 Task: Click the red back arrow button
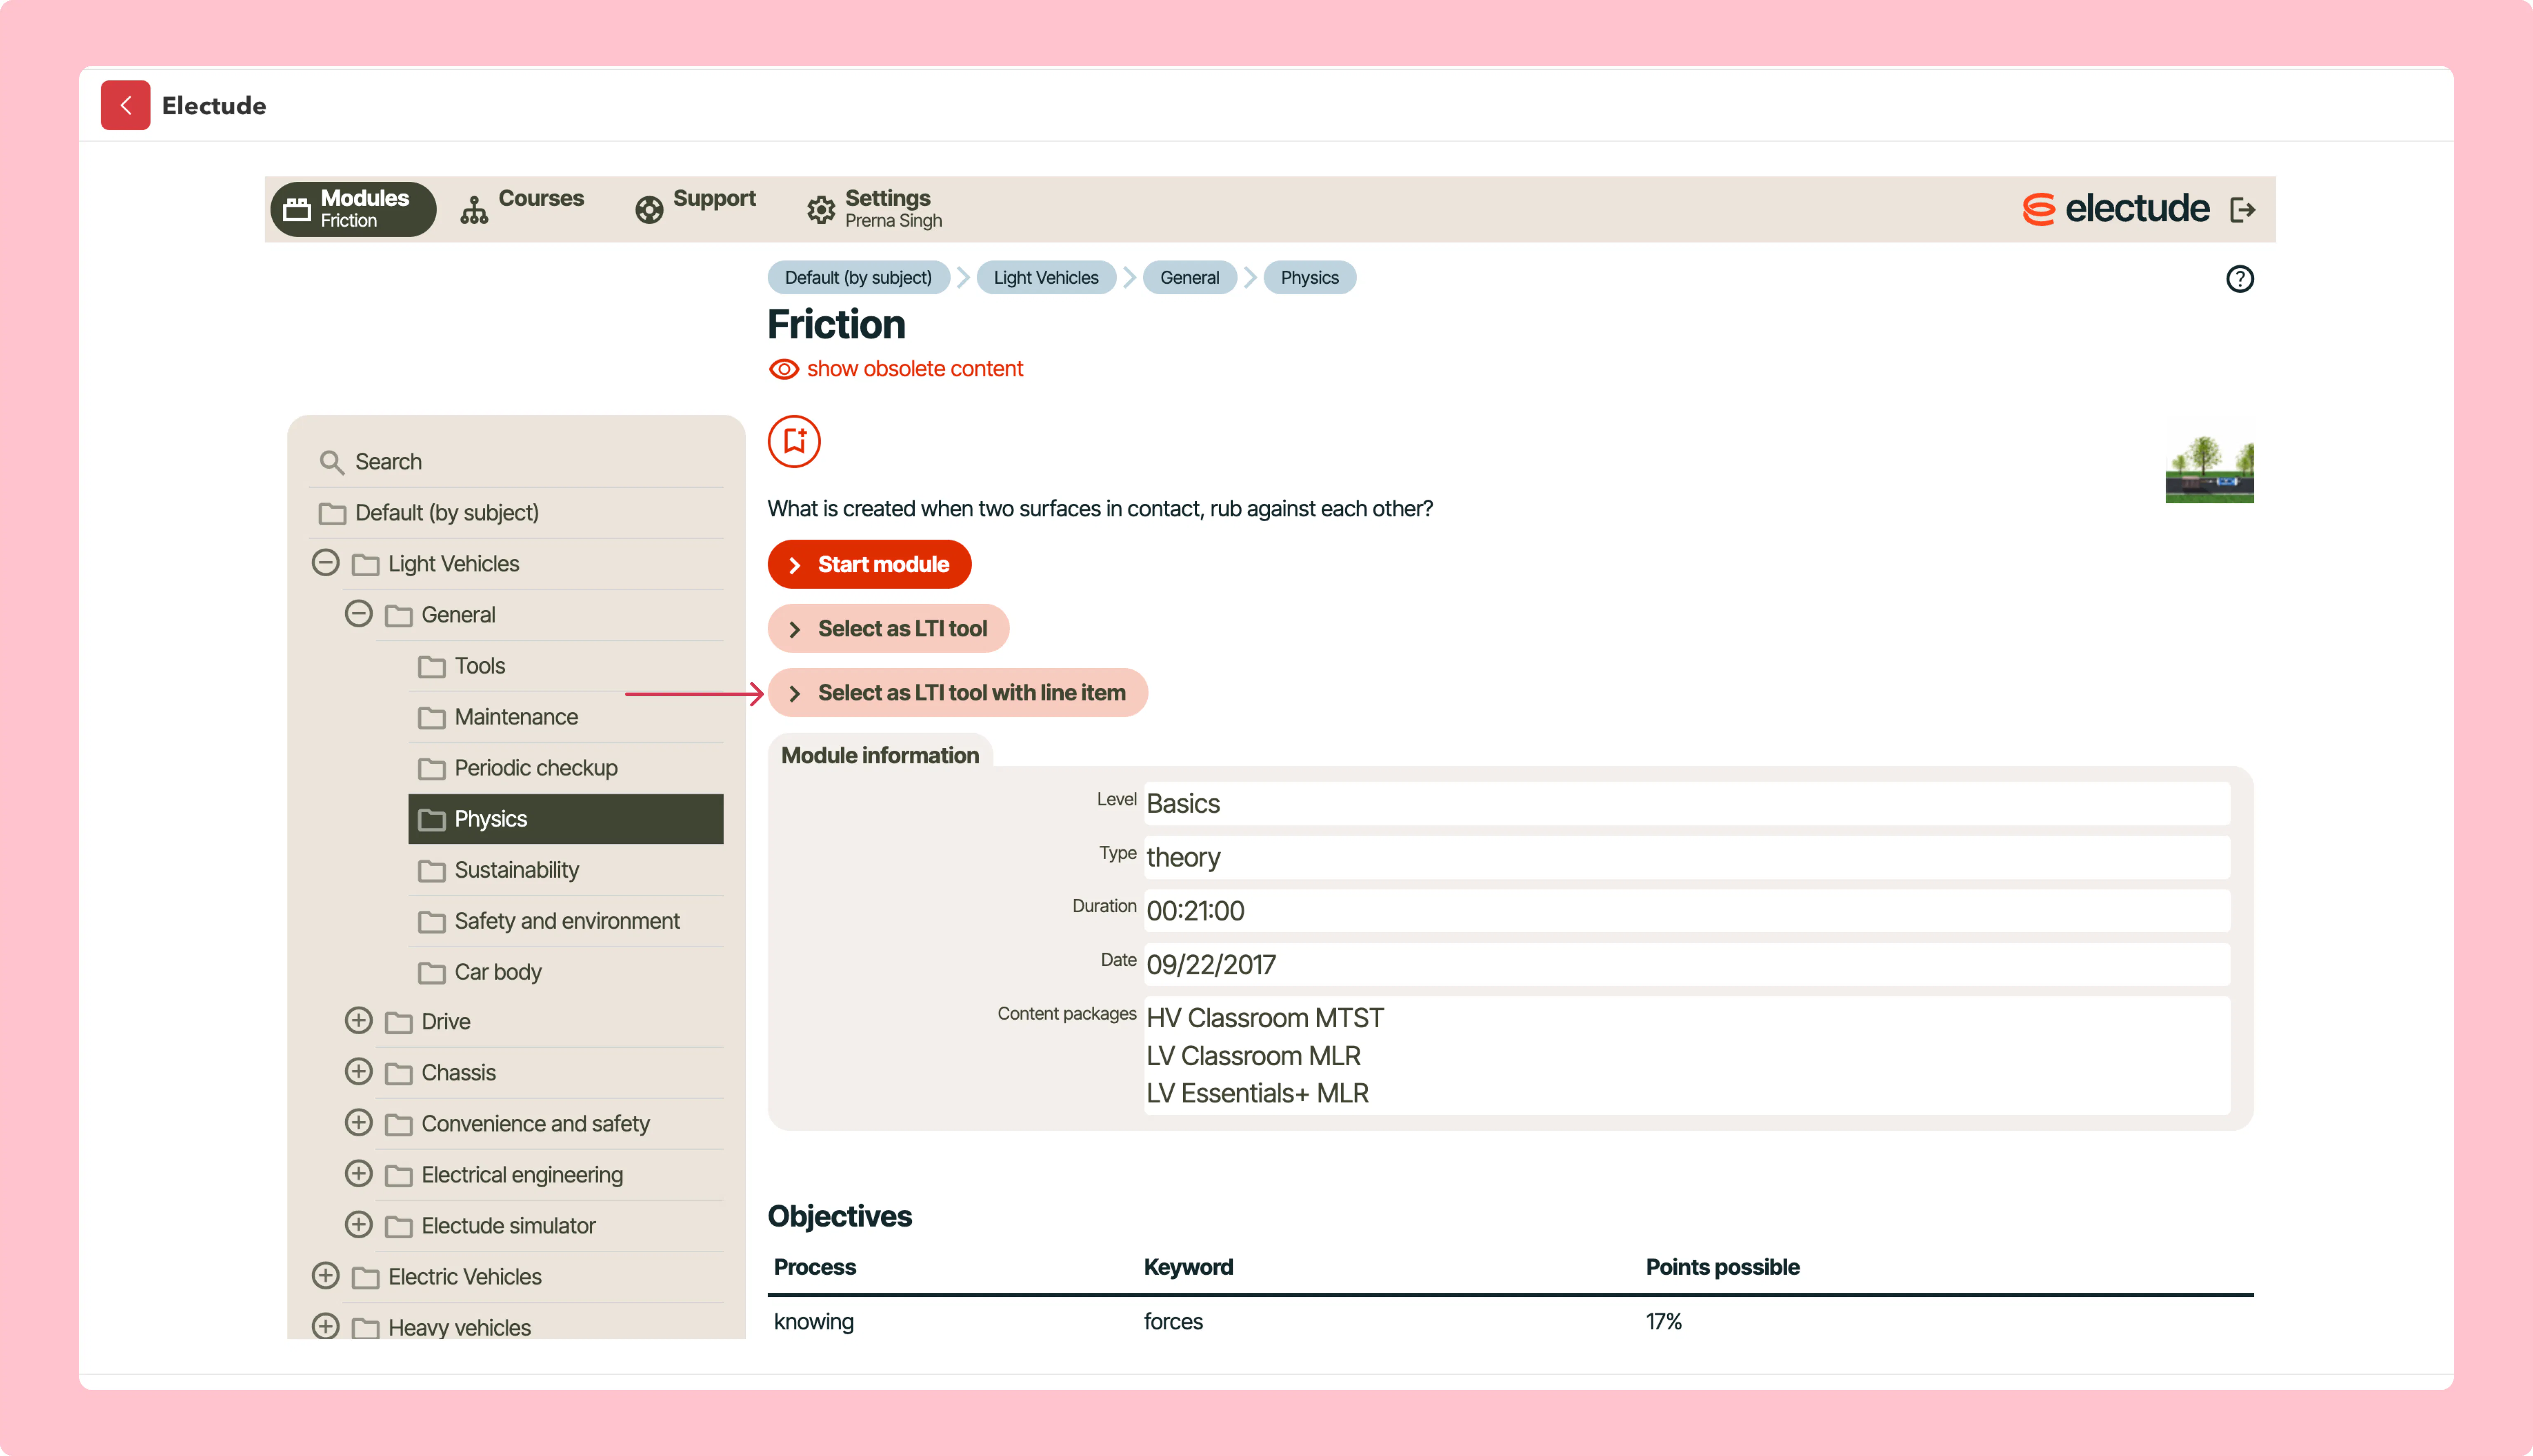click(x=125, y=105)
